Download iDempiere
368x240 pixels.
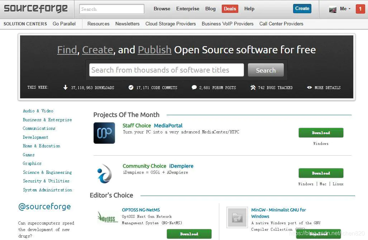[x=321, y=173]
